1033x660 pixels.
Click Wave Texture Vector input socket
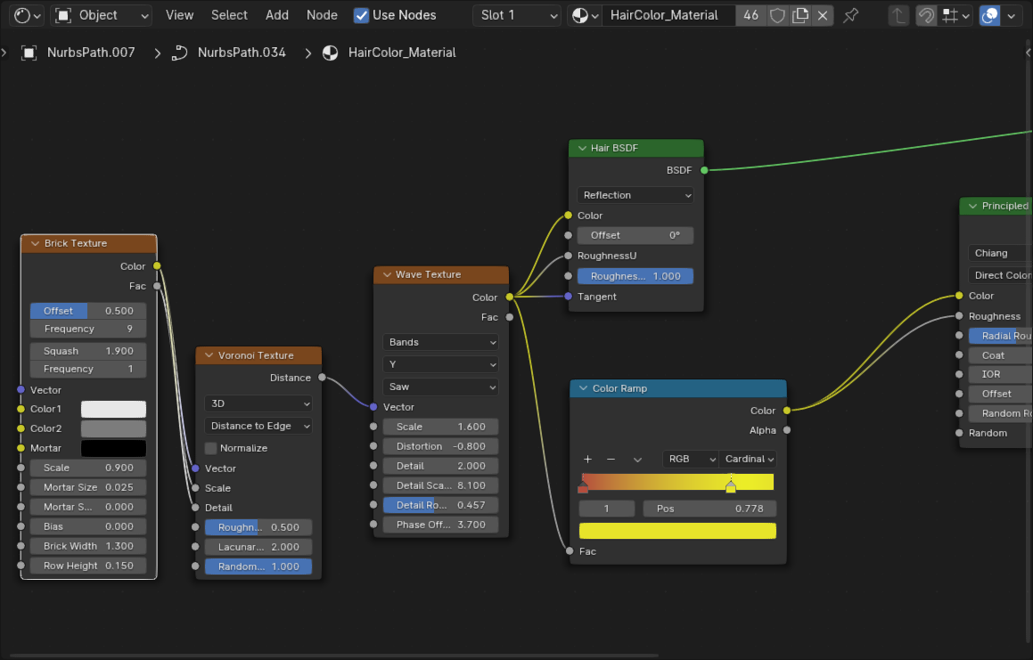(x=373, y=407)
